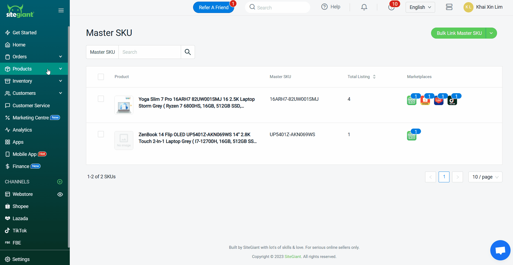Collapse sidebar using hamburger menu icon
The height and width of the screenshot is (265, 513).
(61, 11)
